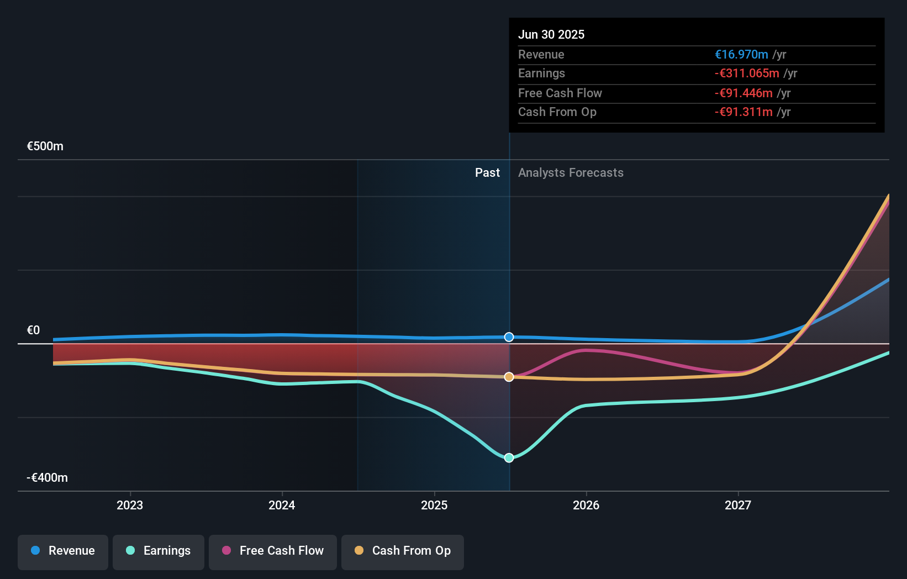Click the pink Free Cash Flow legend dot
Viewport: 907px width, 579px height.
click(x=226, y=550)
